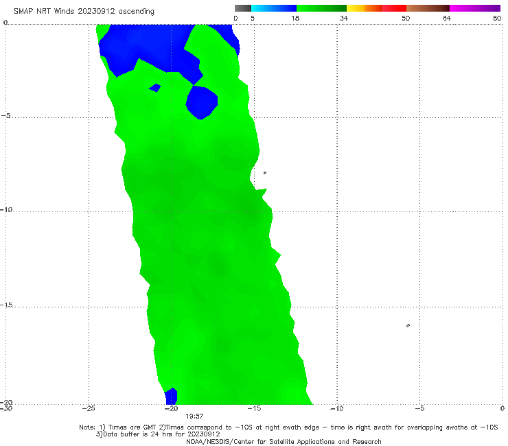Click the longitude axis label '-10'
This screenshot has height=446, width=508.
pyautogui.click(x=336, y=408)
